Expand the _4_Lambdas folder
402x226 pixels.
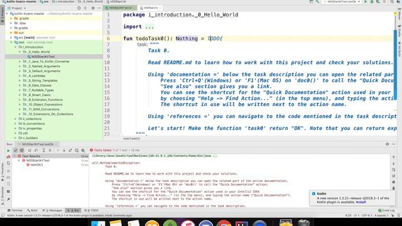[19, 76]
